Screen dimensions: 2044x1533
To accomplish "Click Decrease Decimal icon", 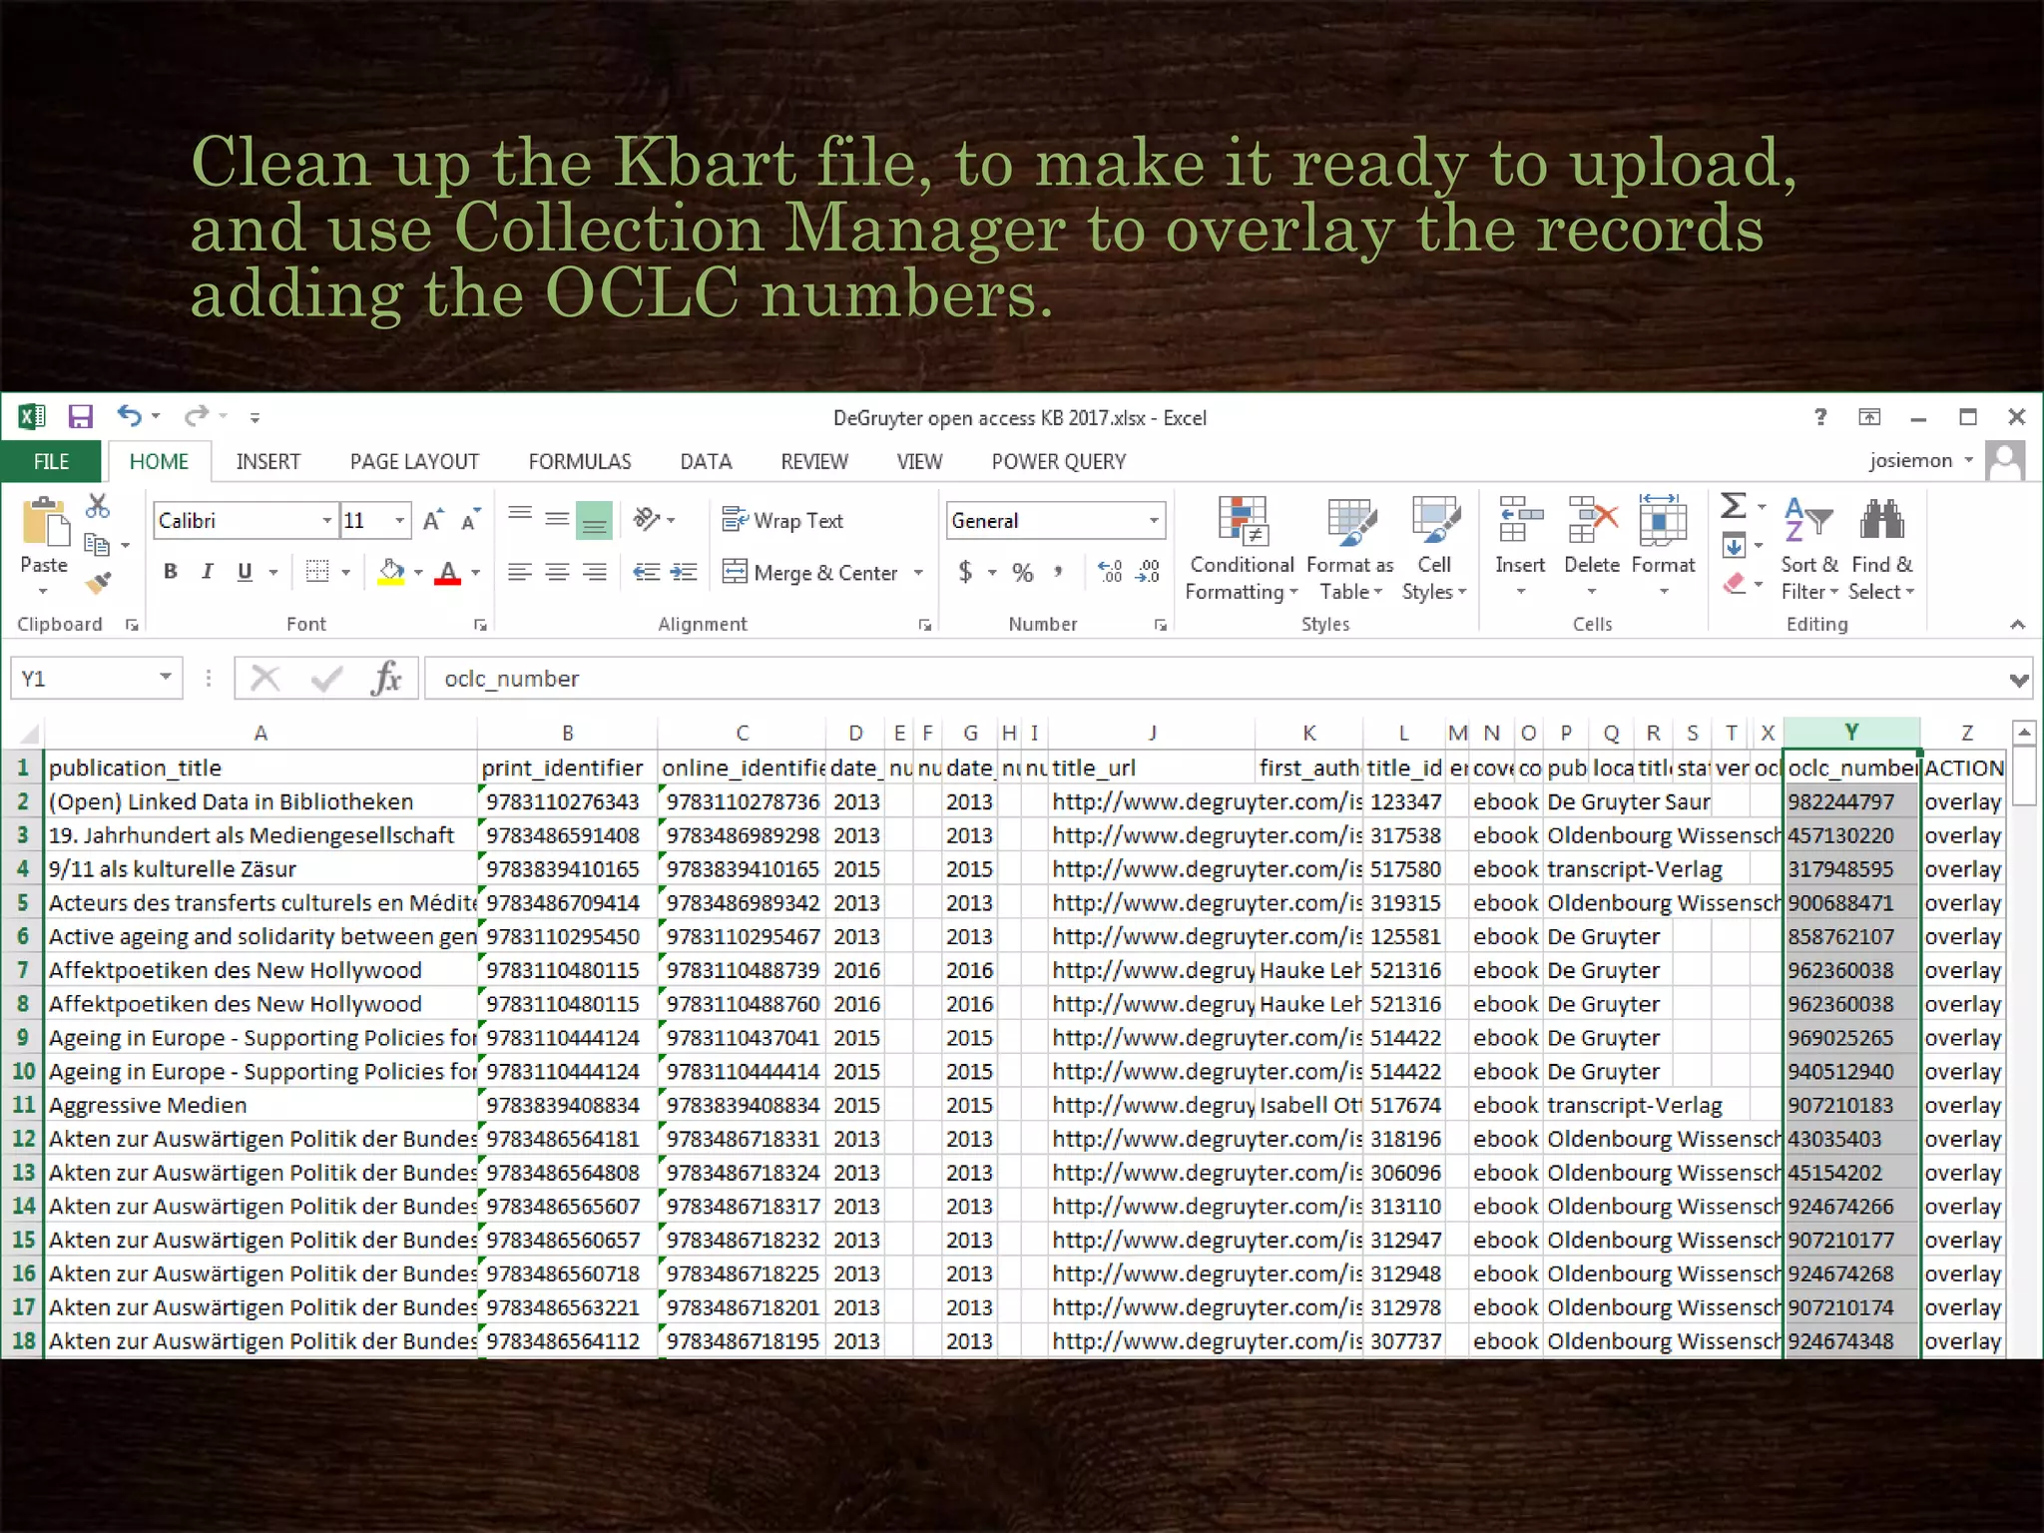I will tap(1148, 572).
